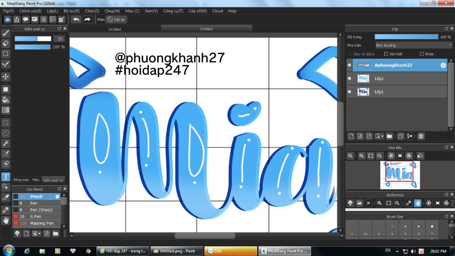Open Công cụ(T) menu
The image size is (455, 256).
[x=173, y=11]
